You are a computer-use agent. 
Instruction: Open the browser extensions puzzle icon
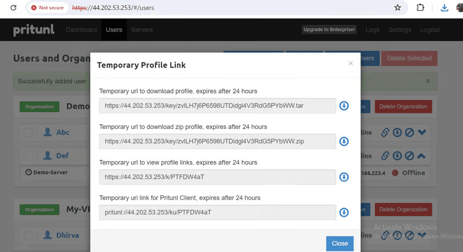coord(420,8)
